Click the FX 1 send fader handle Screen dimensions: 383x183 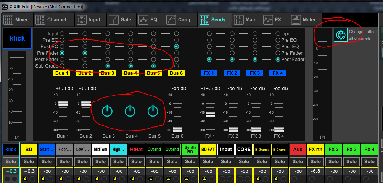click(210, 114)
